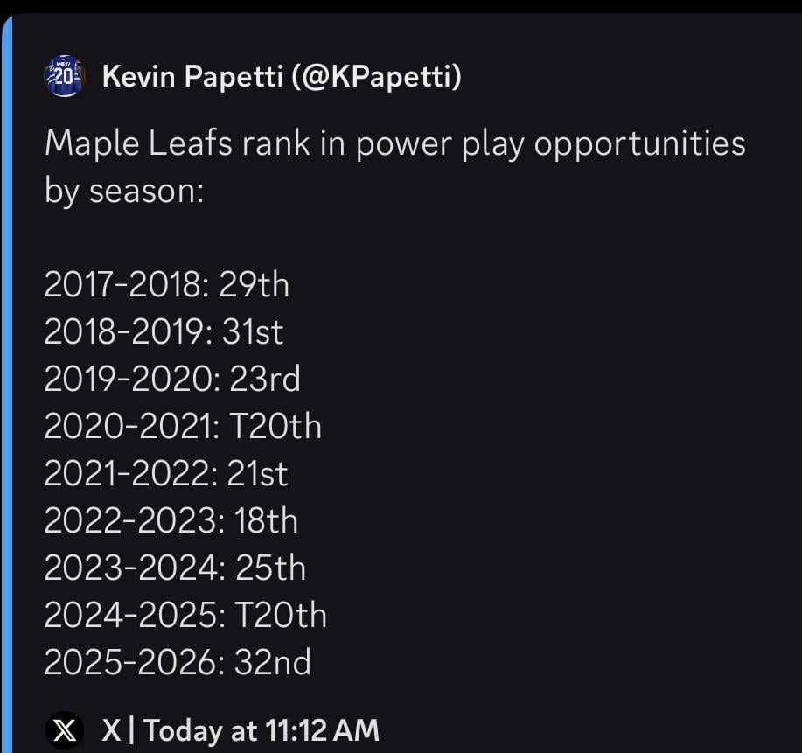Click the 2019-2020: 23rd entry
This screenshot has width=802, height=753.
[171, 379]
